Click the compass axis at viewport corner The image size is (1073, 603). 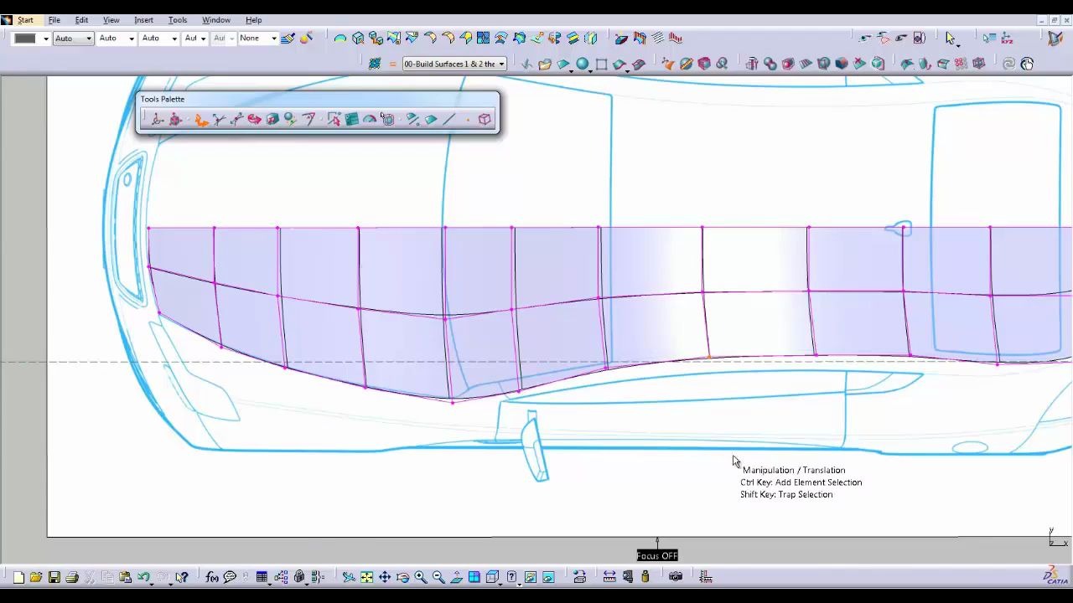point(1058,538)
